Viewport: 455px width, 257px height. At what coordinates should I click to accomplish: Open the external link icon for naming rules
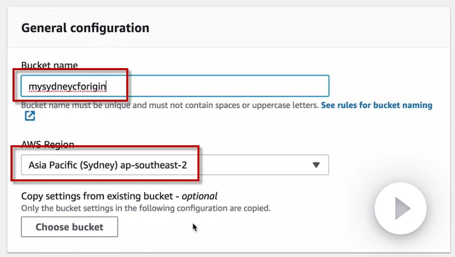[x=30, y=116]
